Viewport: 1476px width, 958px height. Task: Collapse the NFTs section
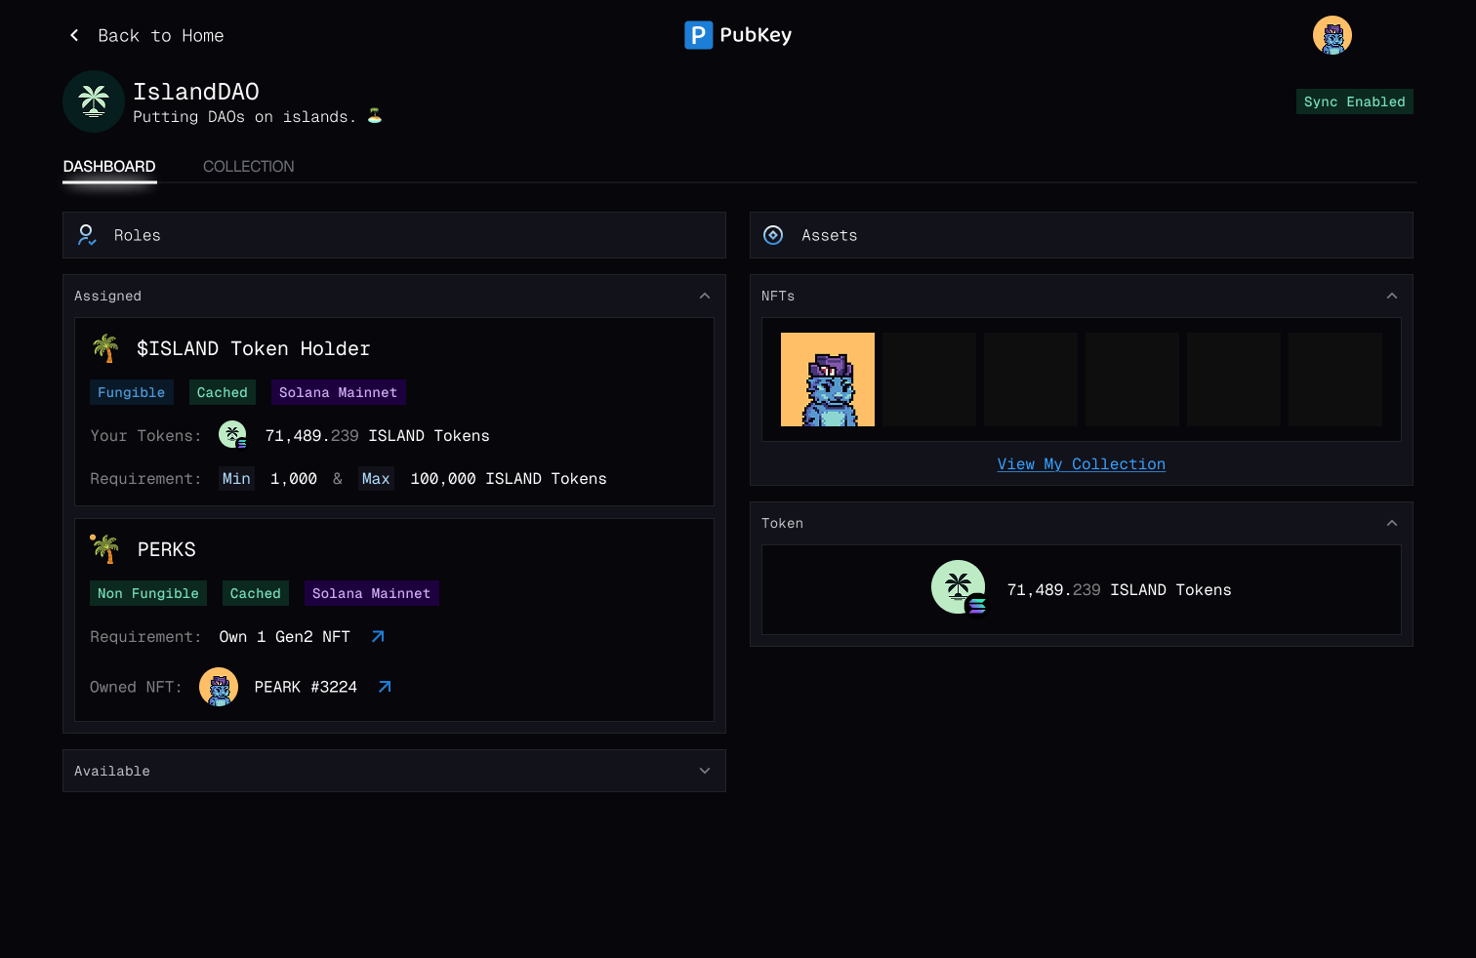[x=1392, y=296]
